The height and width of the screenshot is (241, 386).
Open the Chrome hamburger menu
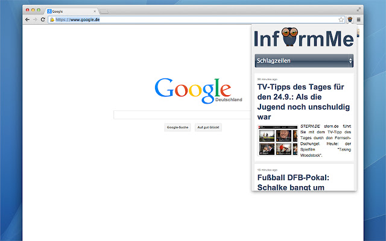tap(358, 20)
